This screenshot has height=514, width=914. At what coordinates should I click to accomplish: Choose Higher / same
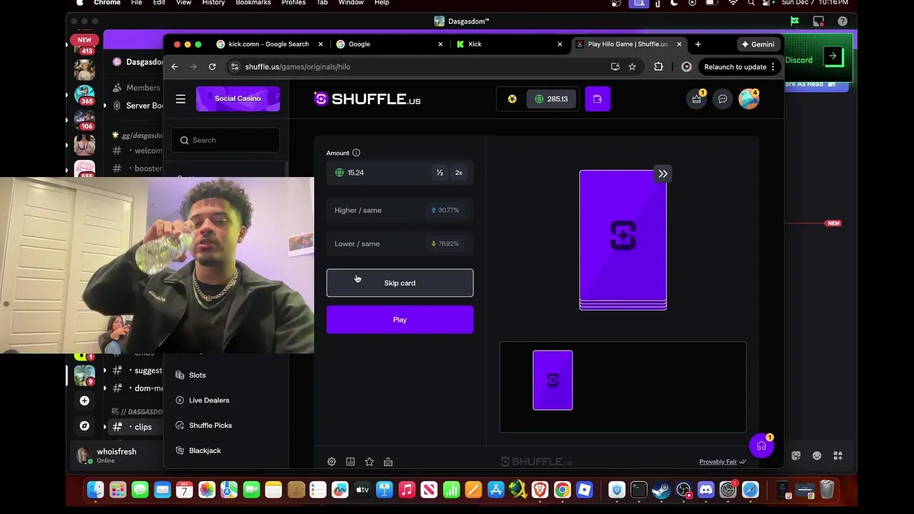[x=400, y=210]
